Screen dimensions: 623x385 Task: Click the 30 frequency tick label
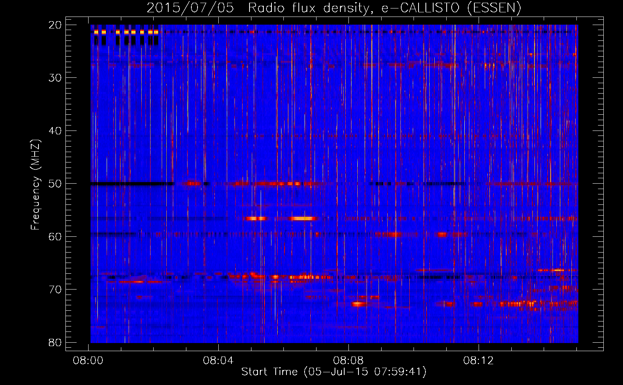click(x=55, y=78)
